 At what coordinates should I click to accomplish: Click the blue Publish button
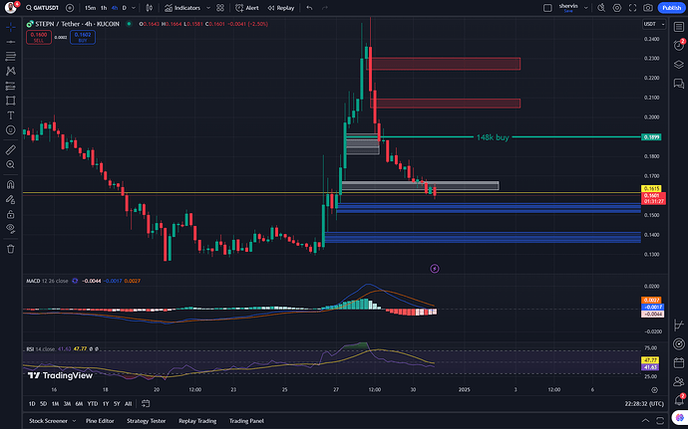[671, 7]
